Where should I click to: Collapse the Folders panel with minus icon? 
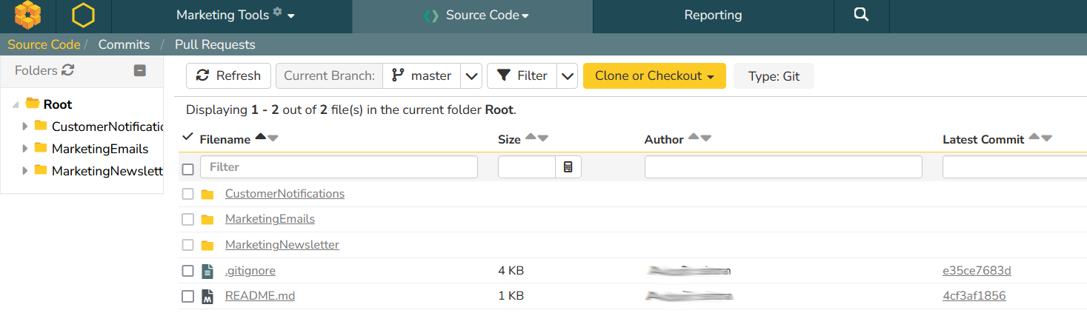point(139,71)
